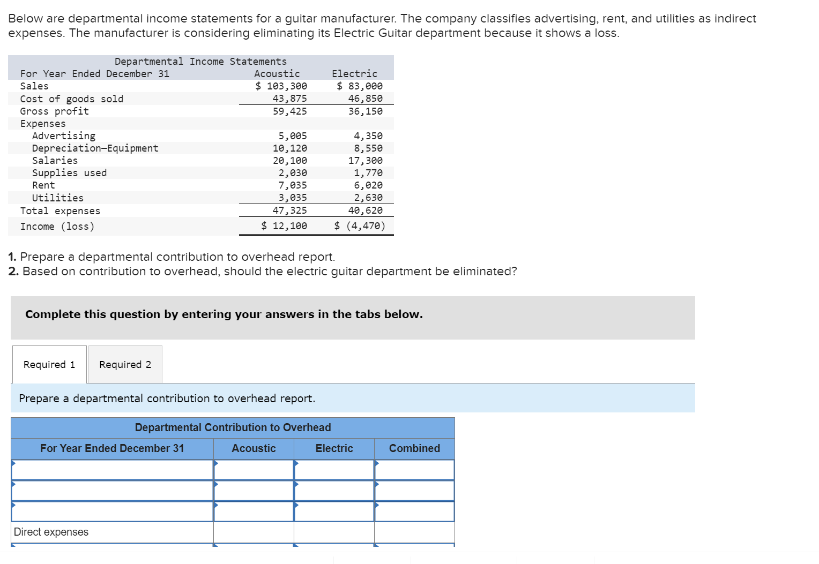Click Electric utilities value "2,630"
This screenshot has height=564, width=819.
click(x=368, y=198)
